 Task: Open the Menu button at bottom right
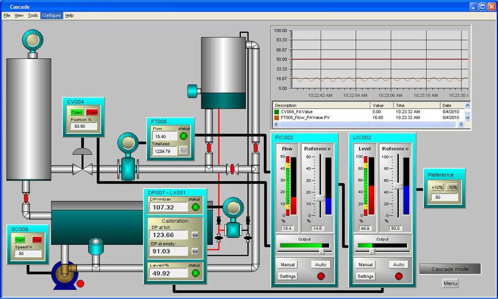pyautogui.click(x=450, y=283)
